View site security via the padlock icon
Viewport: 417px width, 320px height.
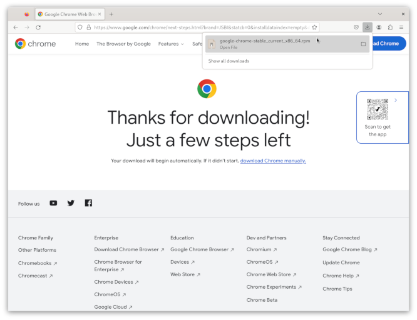coord(88,27)
